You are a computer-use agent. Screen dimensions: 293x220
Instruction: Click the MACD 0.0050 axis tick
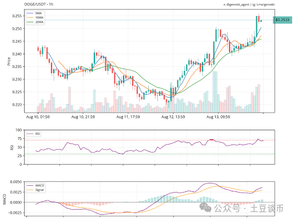(16, 182)
